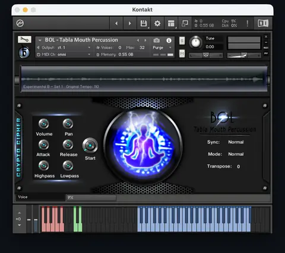Close the instrument with X icon

(266, 37)
